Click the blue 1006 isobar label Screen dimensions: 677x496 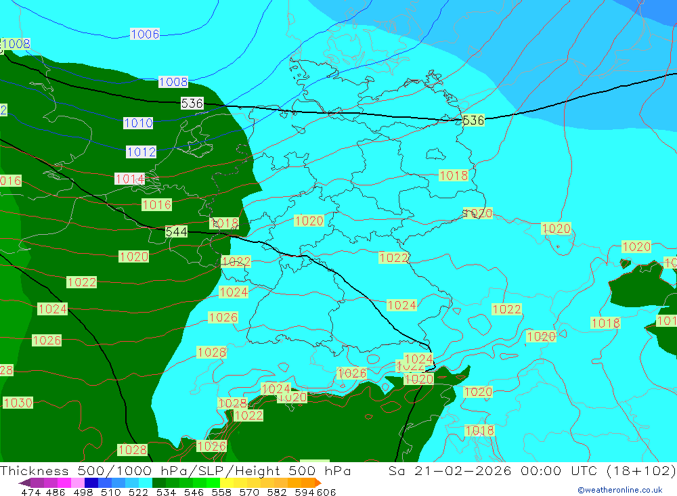point(145,34)
